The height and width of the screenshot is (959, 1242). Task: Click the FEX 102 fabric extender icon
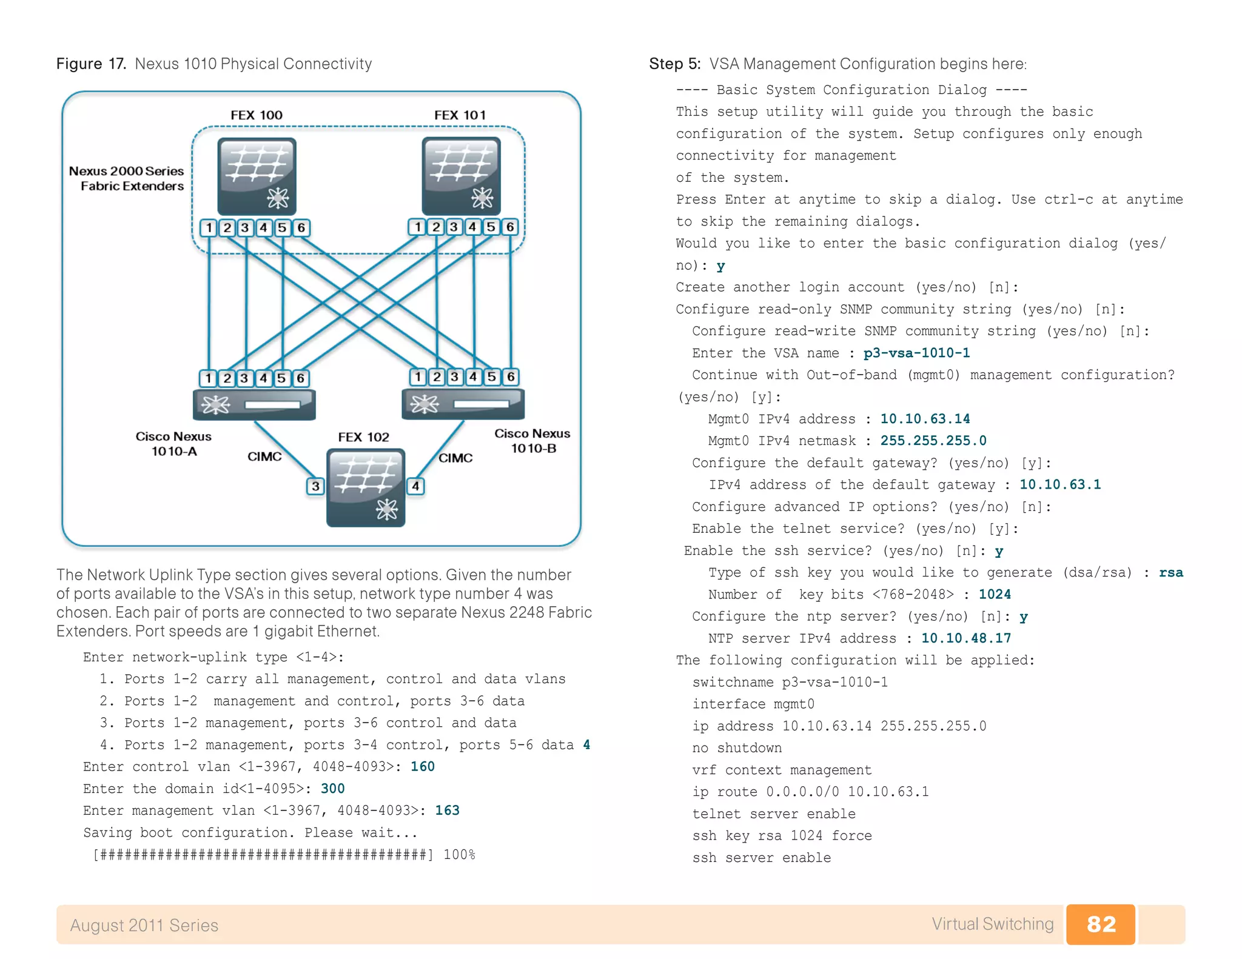click(x=365, y=487)
